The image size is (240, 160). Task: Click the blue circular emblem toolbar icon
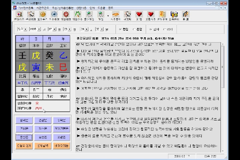(54, 14)
